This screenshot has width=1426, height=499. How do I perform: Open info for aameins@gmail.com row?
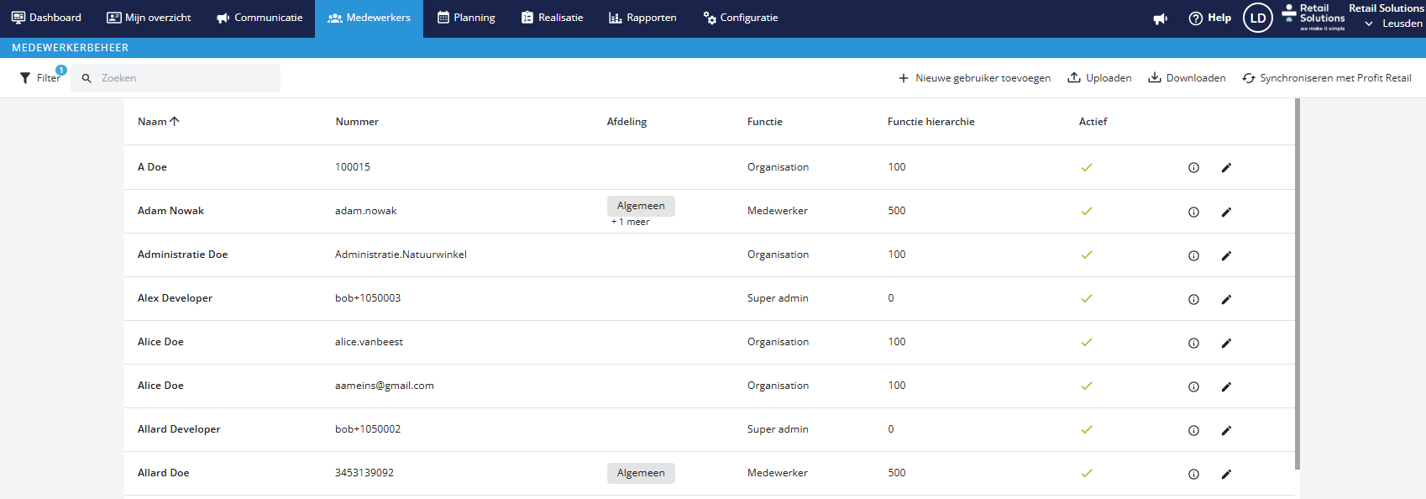[1193, 386]
